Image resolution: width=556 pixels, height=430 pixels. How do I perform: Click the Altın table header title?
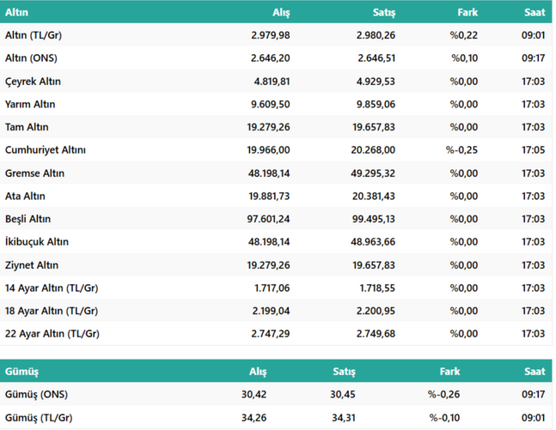17,12
